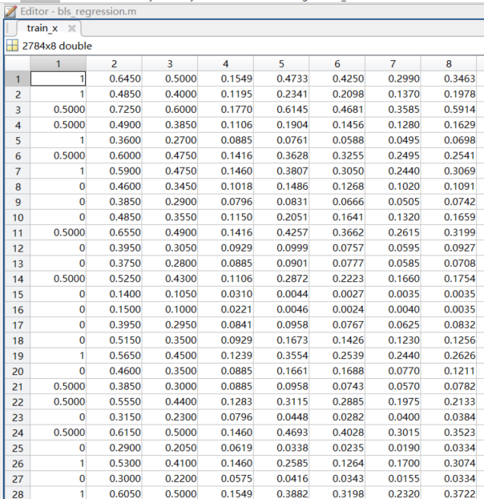Click cell 0.6450 in row 1

[x=114, y=78]
